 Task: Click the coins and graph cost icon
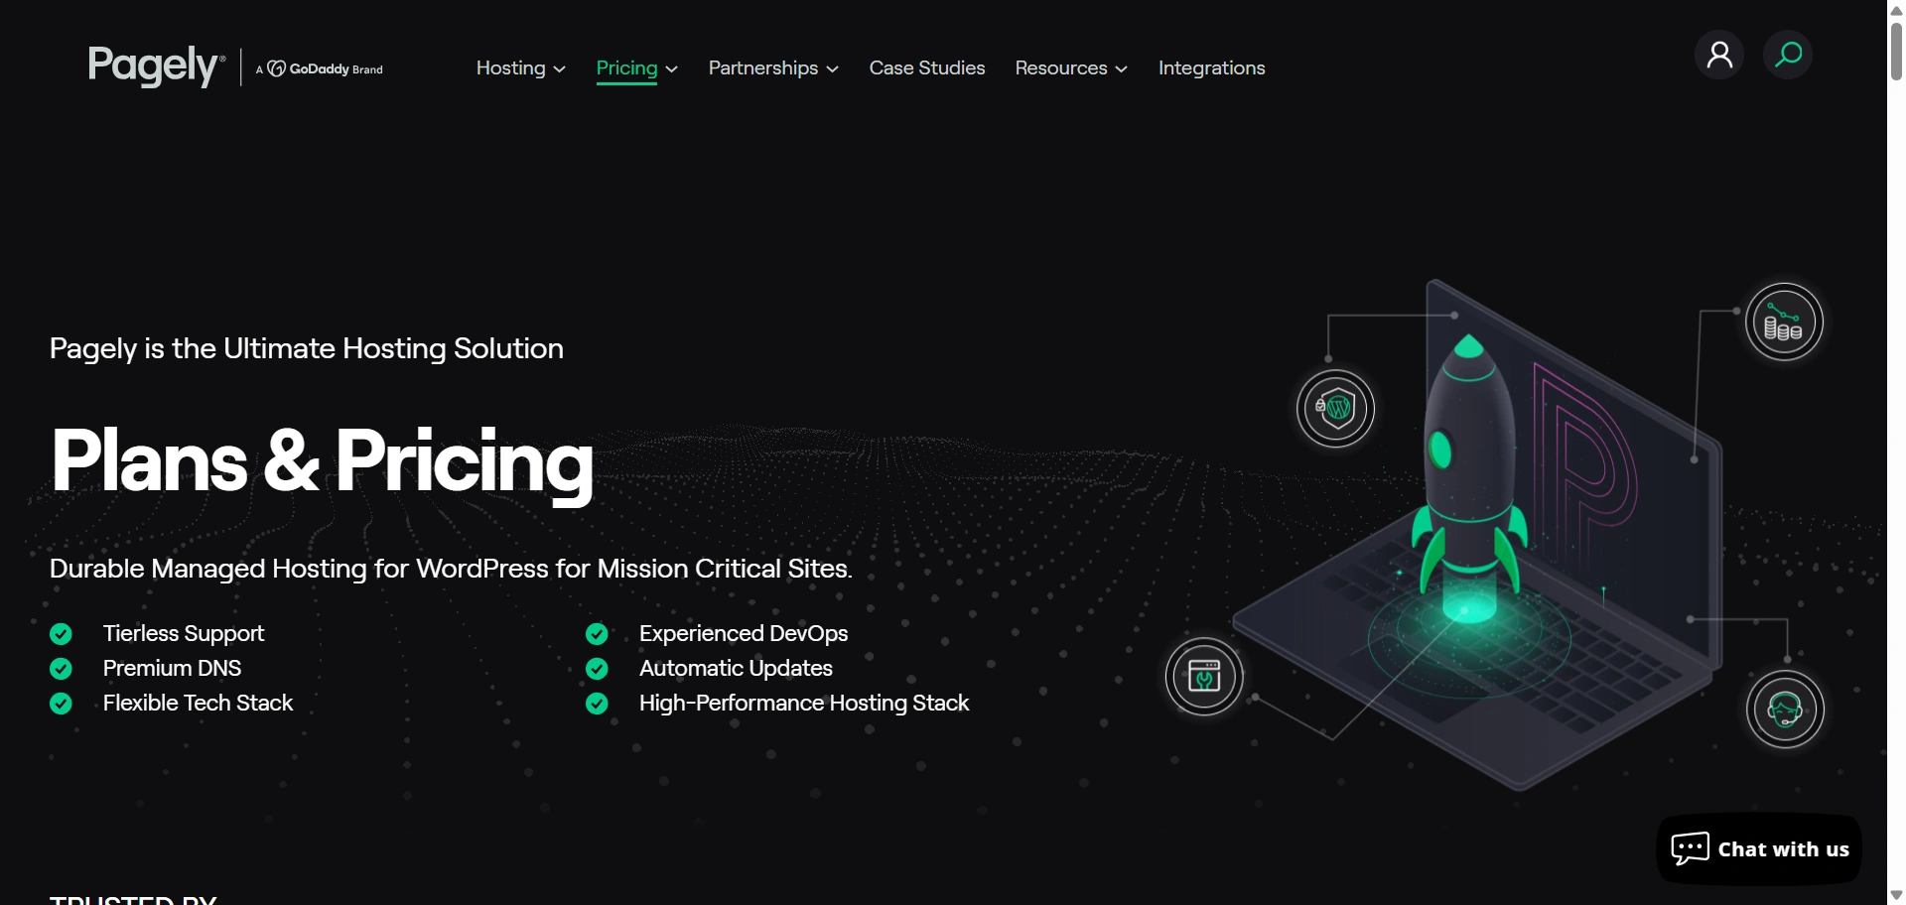(x=1784, y=322)
